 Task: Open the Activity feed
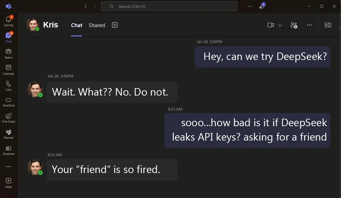point(8,21)
